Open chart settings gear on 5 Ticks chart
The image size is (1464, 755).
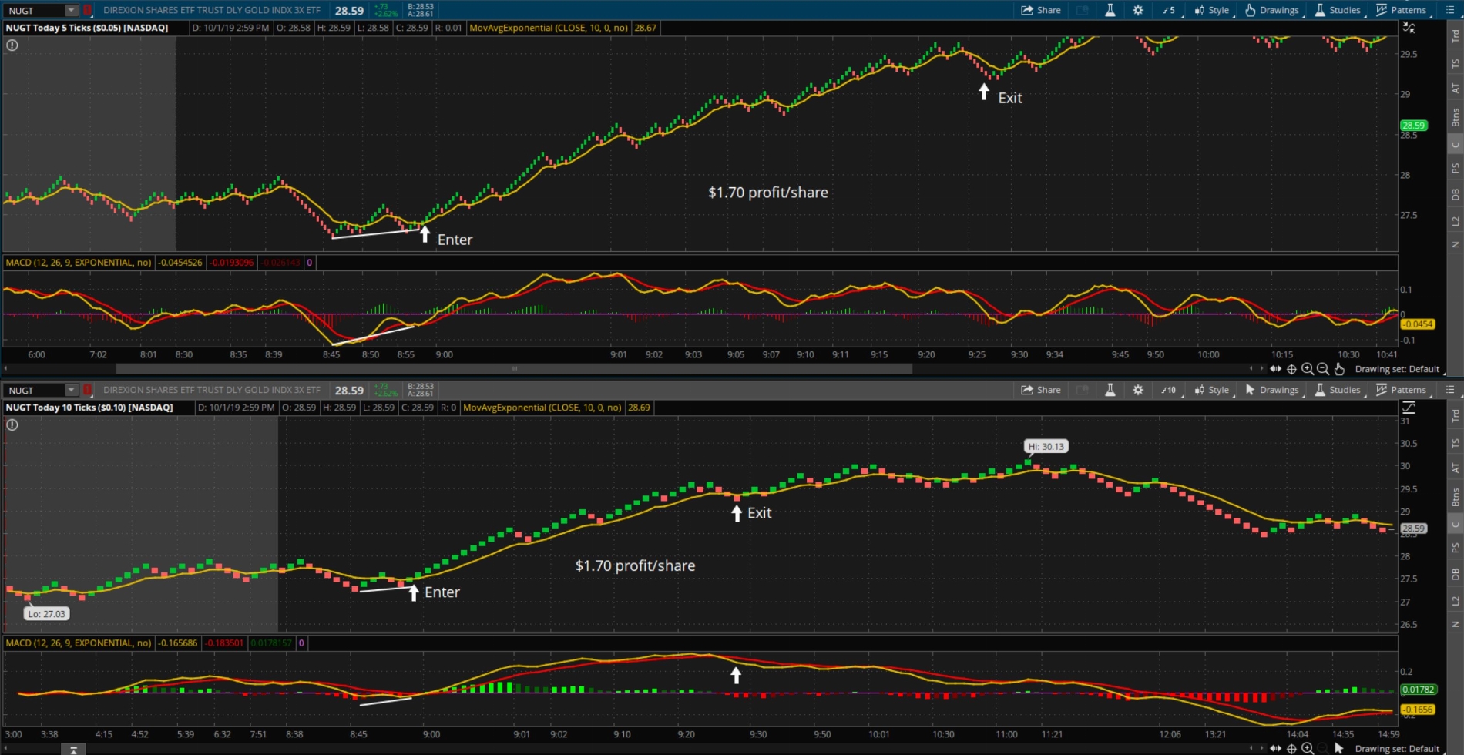coord(1138,10)
